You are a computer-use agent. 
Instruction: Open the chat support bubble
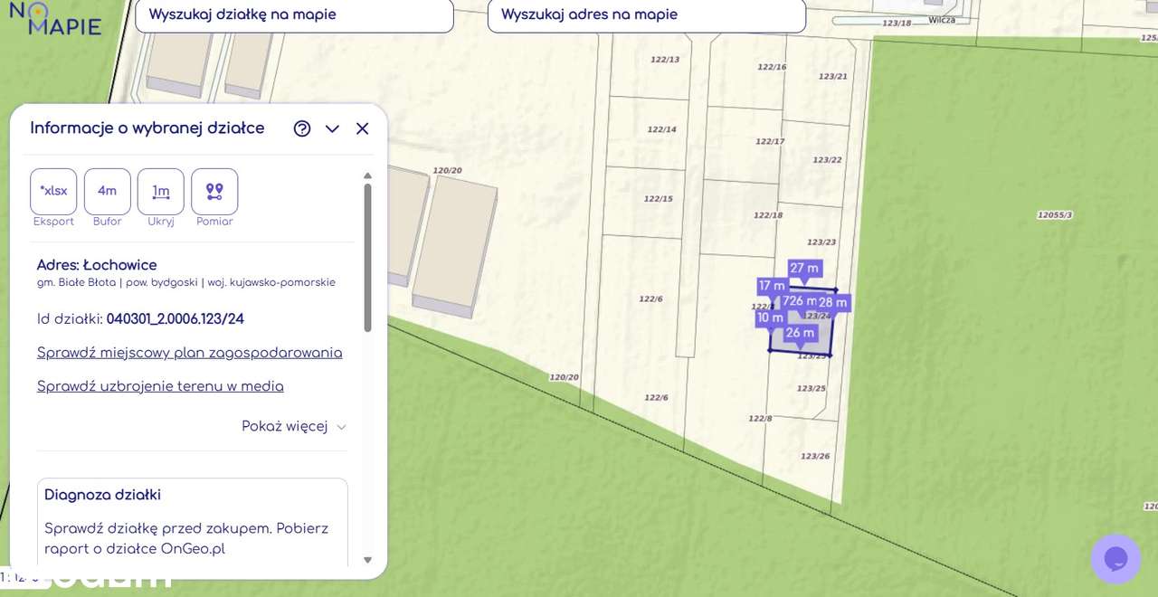(x=1115, y=559)
